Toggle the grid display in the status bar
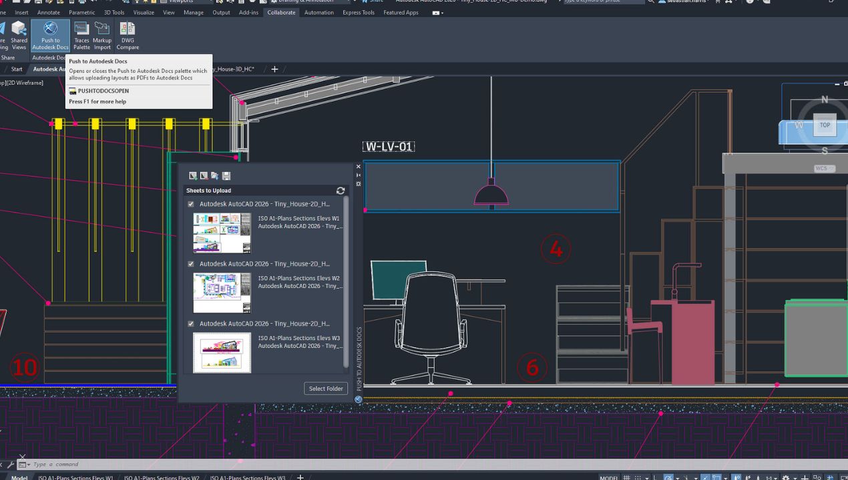Screen dimensions: 848x480 click(626, 477)
